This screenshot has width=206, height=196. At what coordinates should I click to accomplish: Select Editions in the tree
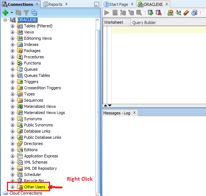coord(31,150)
